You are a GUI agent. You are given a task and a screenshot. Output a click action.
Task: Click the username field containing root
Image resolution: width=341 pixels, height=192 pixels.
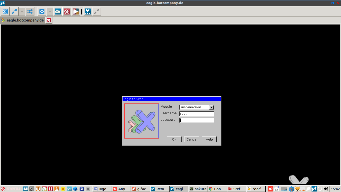[196, 114]
